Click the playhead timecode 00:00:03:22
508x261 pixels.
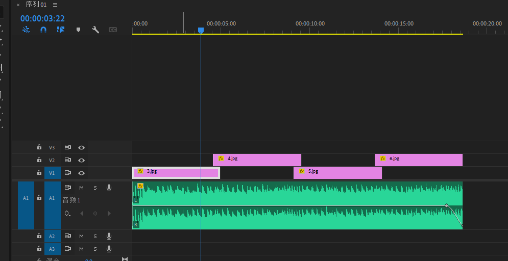click(42, 19)
